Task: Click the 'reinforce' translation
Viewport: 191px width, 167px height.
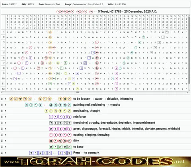Action: (80, 117)
